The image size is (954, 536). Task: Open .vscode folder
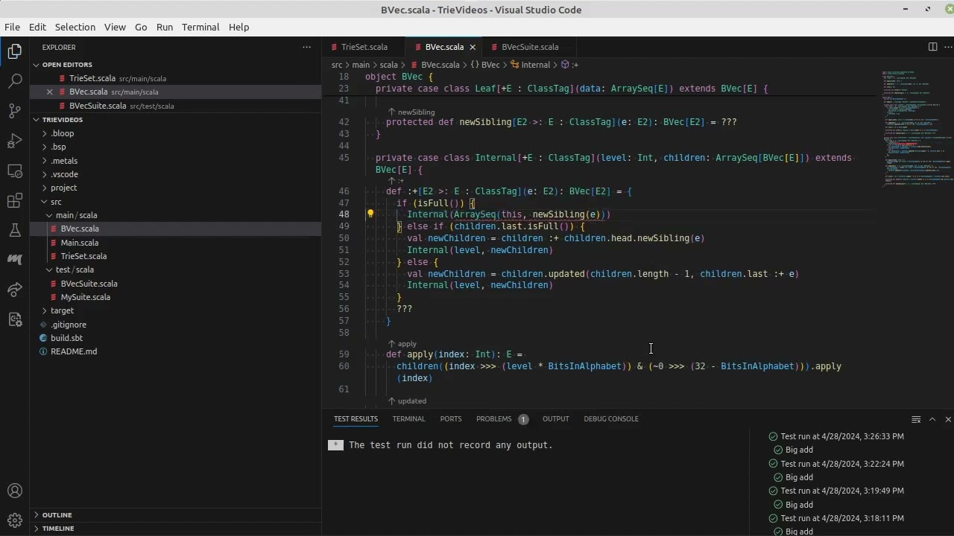coord(65,174)
